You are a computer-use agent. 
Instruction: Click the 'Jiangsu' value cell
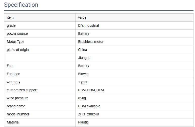(84, 58)
